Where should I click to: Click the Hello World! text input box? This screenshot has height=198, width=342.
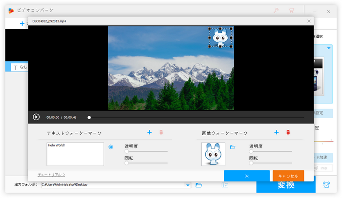click(75, 154)
